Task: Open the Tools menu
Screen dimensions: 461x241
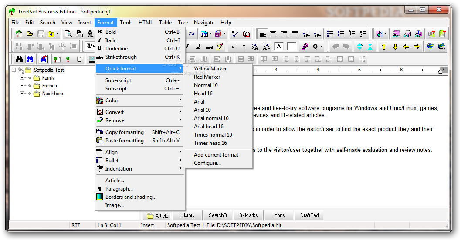Action: [126, 23]
